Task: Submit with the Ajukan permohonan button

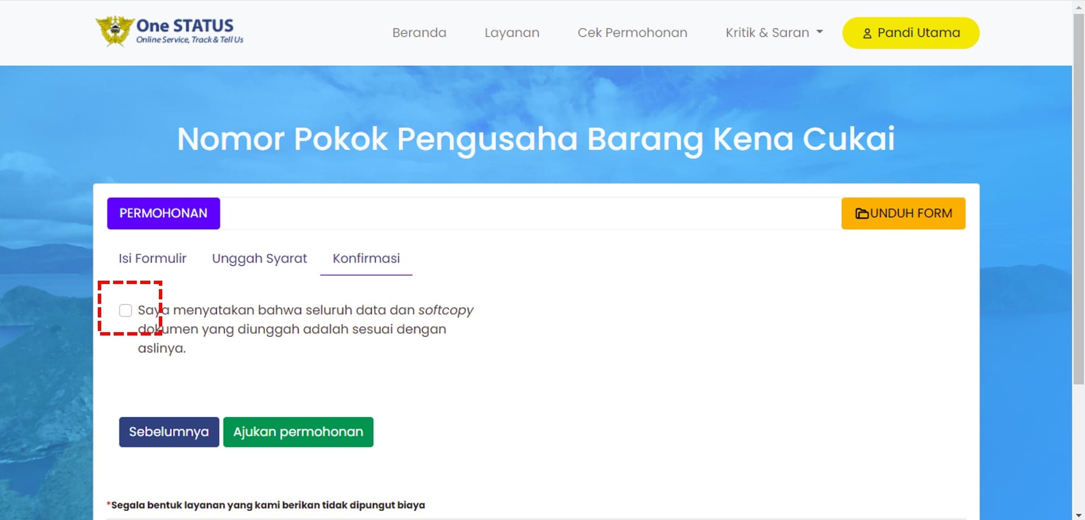Action: click(298, 432)
